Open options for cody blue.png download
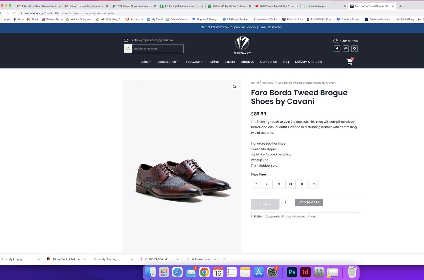Screen dimensions: 424x280 pos(132,259)
